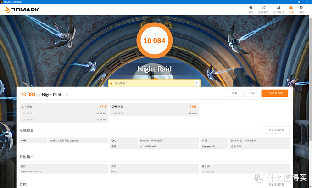Click the orange 10 084 score circle

[x=154, y=41]
